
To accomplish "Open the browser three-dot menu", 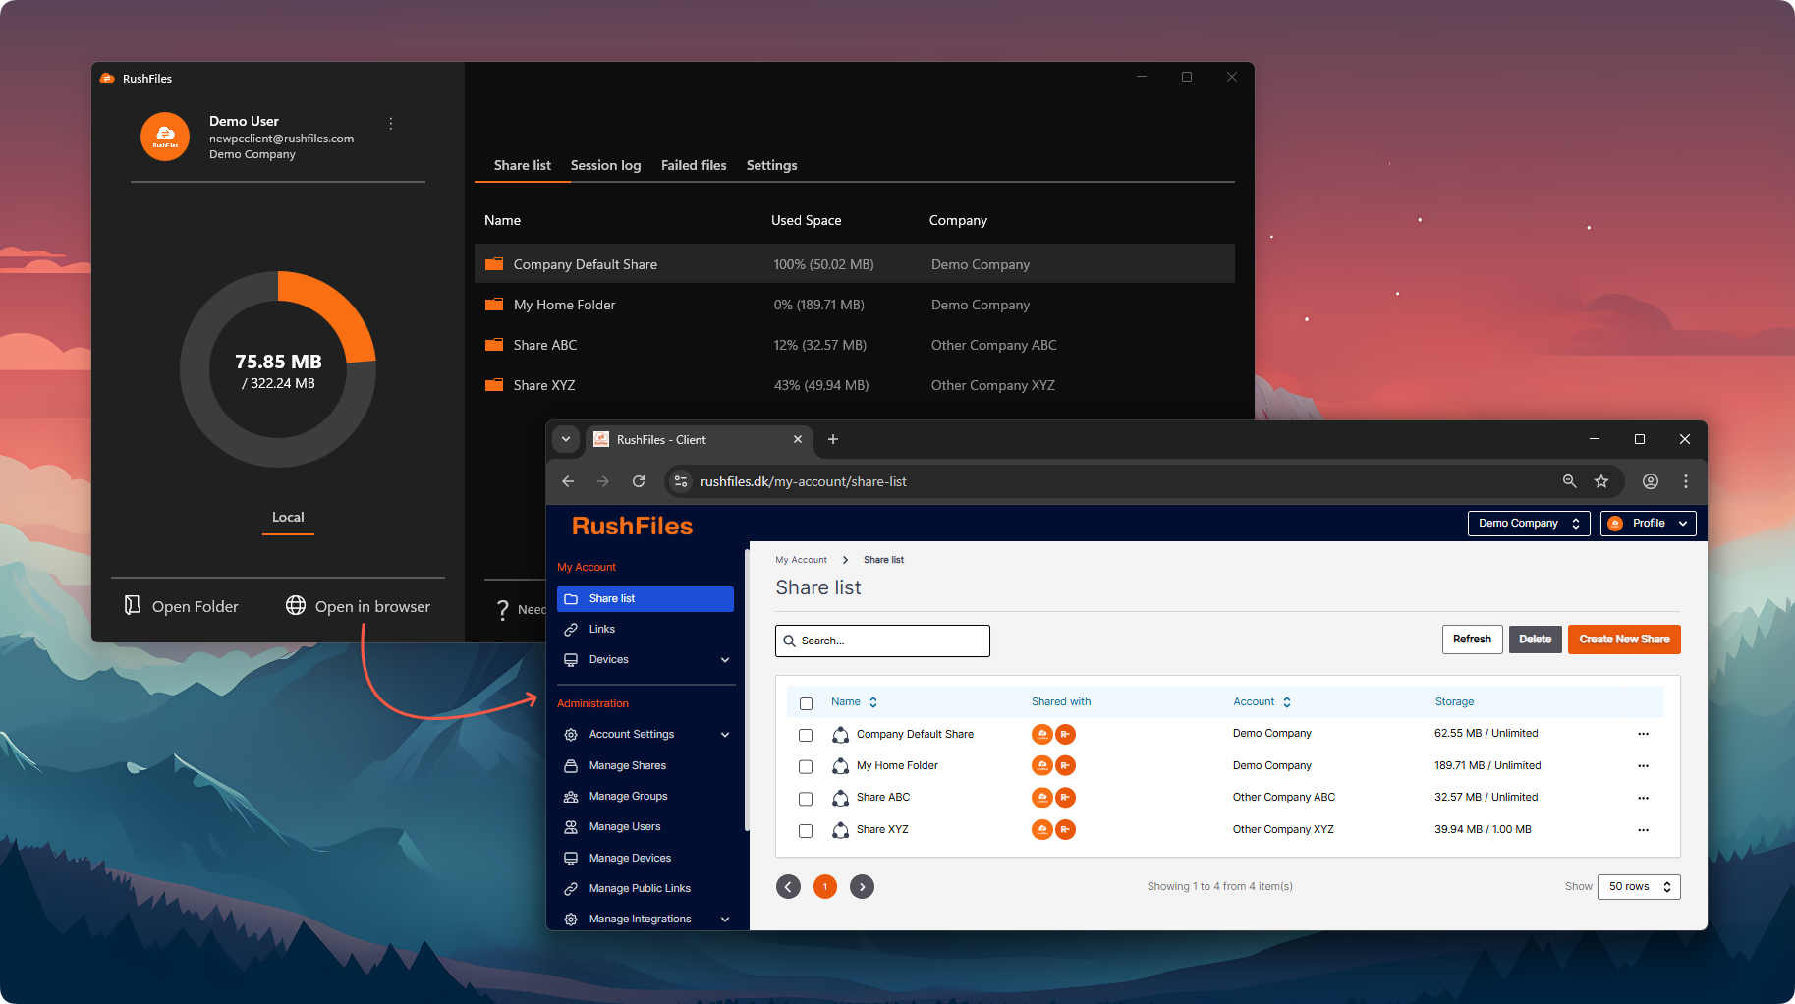I will click(x=1686, y=481).
